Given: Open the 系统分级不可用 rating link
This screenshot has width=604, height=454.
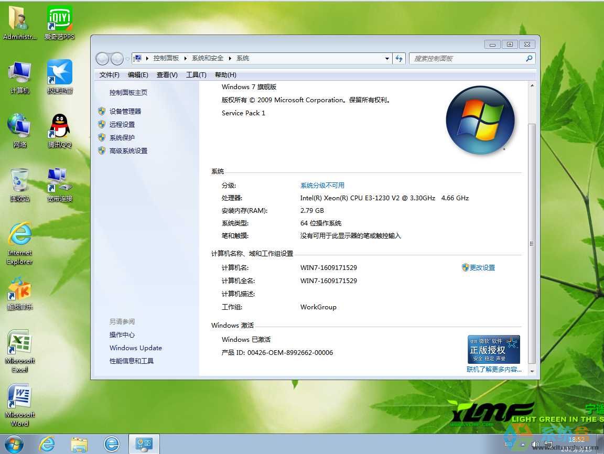Looking at the screenshot, I should (322, 186).
